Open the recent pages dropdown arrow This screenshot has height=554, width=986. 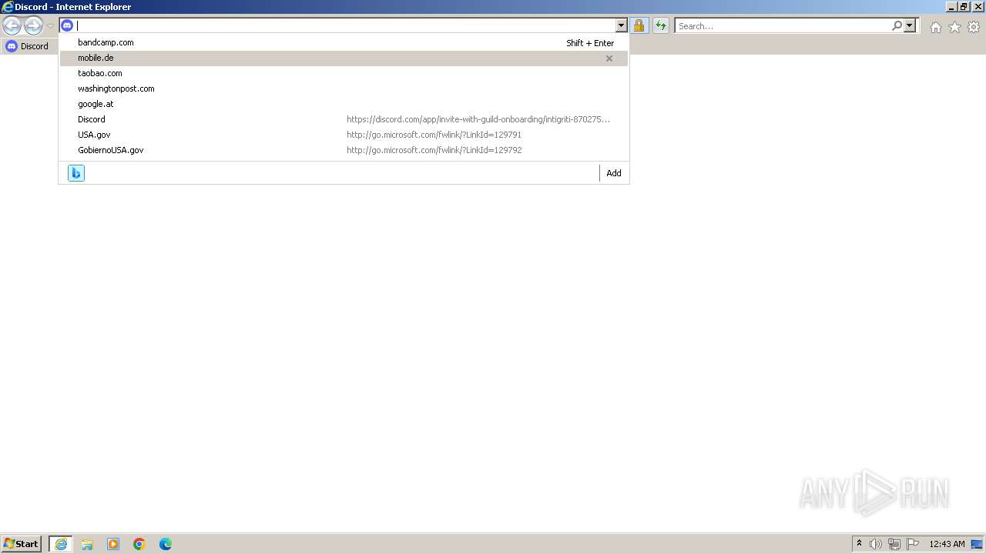click(x=50, y=26)
